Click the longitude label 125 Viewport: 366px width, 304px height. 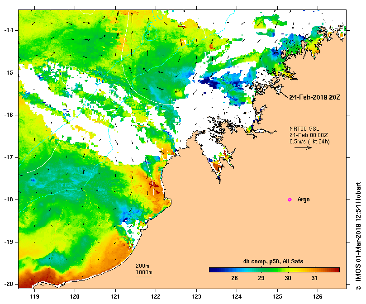(277, 297)
